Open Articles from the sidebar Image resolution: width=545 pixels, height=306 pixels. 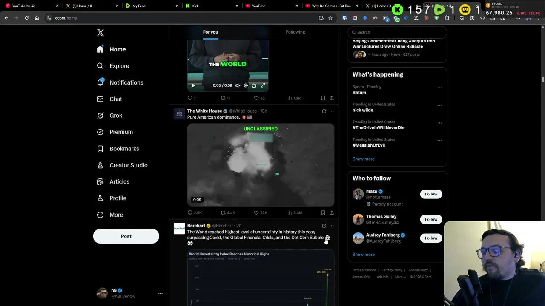[113, 182]
